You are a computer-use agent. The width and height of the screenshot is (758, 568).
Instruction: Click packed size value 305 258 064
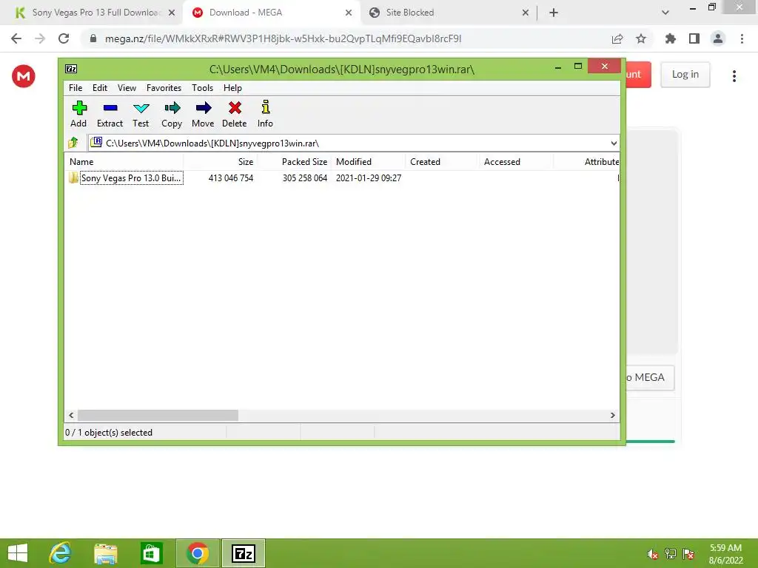pos(304,177)
